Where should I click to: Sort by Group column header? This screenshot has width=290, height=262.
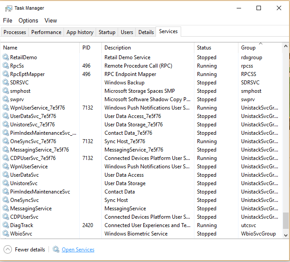pyautogui.click(x=260, y=48)
